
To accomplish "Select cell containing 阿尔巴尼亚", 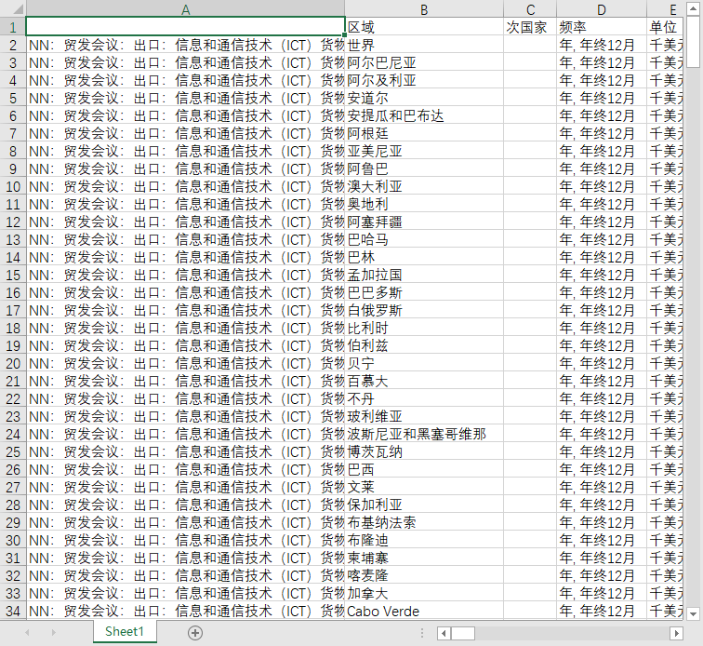I will pos(424,62).
